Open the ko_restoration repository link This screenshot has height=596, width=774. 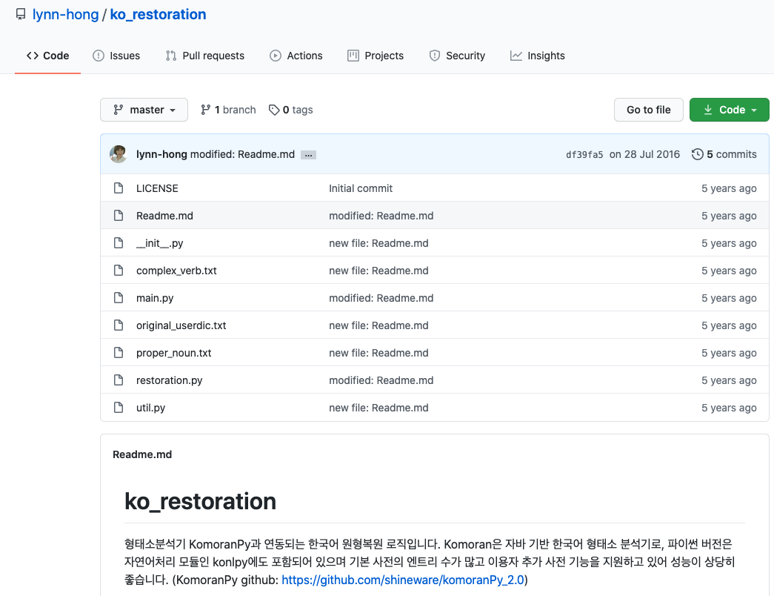click(x=158, y=14)
